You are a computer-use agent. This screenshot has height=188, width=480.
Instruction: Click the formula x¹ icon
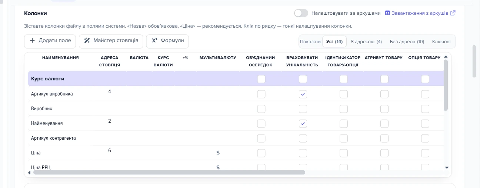tap(154, 41)
